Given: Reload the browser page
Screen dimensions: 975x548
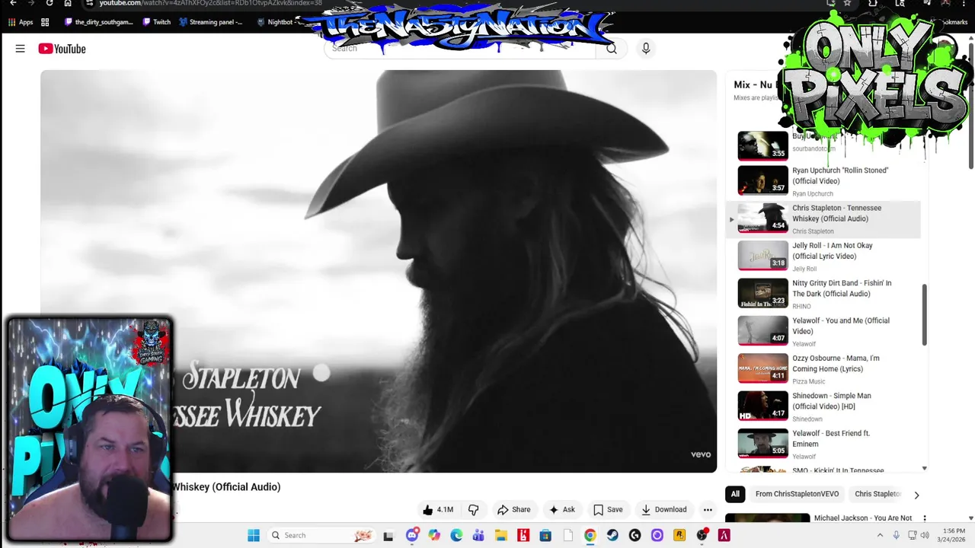Looking at the screenshot, I should pos(50,3).
